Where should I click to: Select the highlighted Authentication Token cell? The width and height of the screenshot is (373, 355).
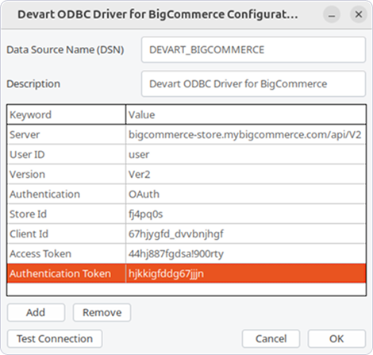pyautogui.click(x=67, y=273)
